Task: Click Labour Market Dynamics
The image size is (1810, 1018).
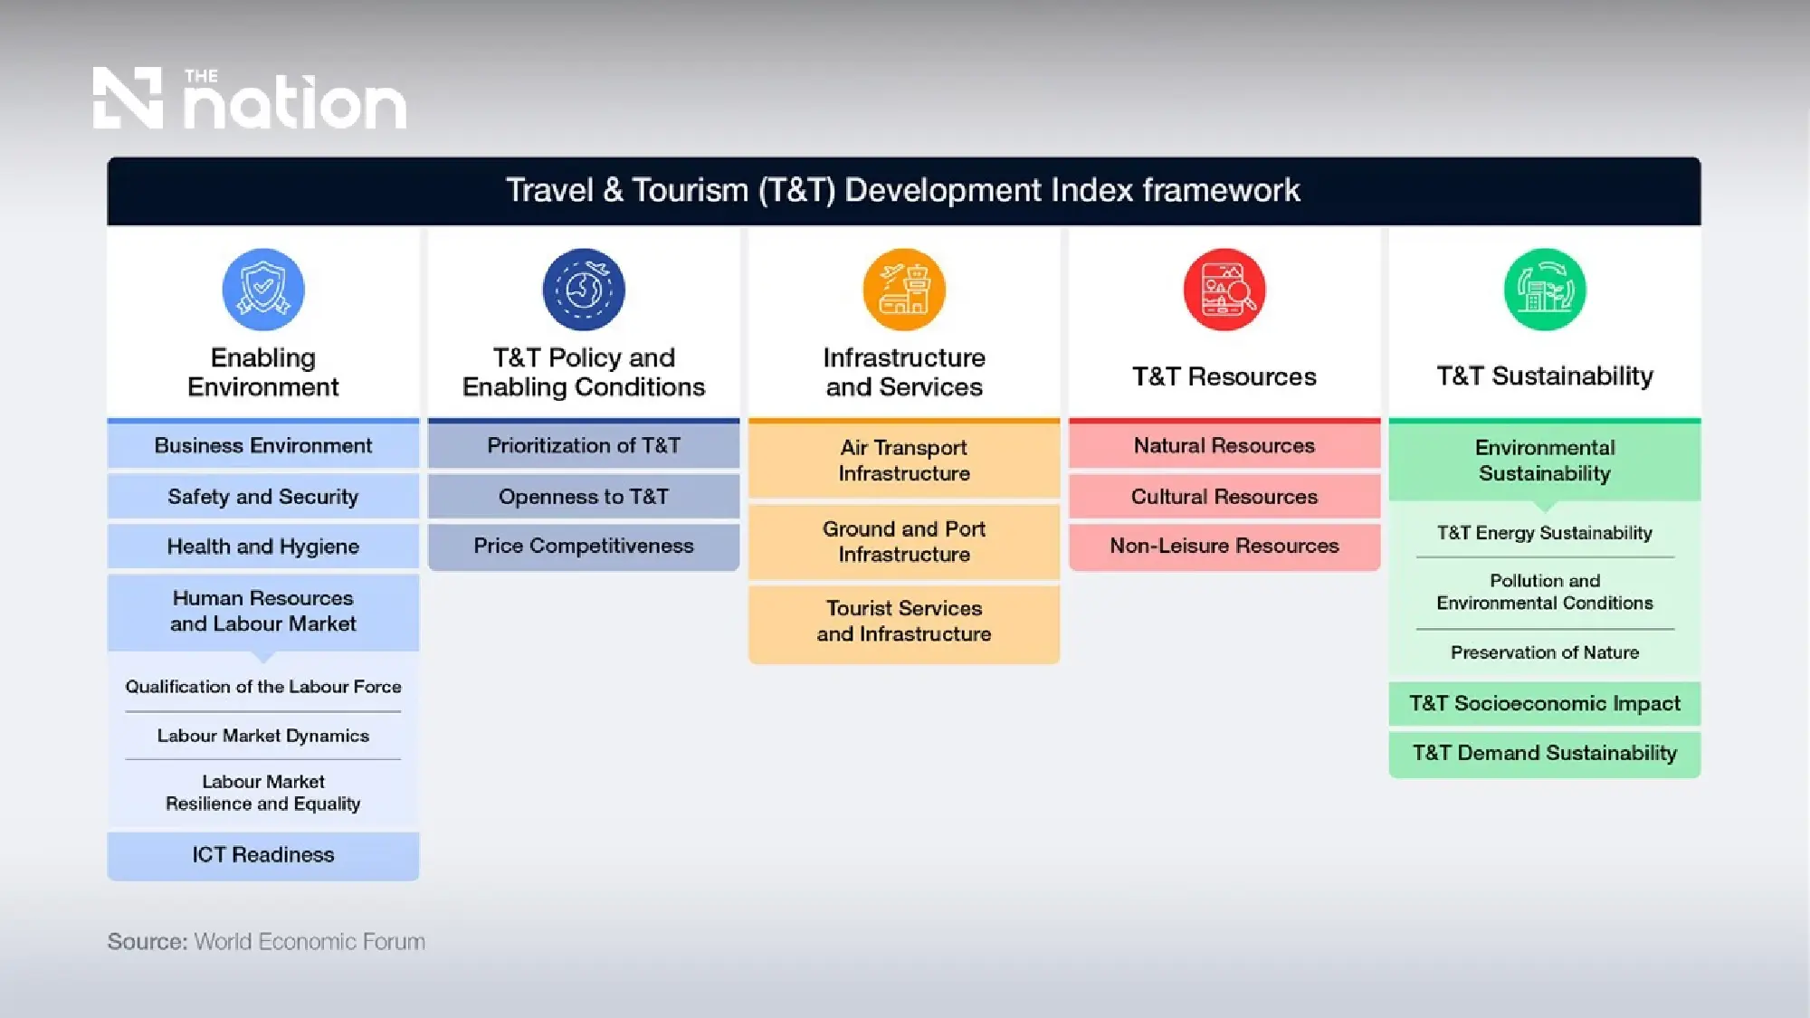Action: pos(263,736)
